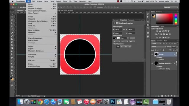Select the Path Selection tool
The height and width of the screenshot is (106, 189).
12,64
